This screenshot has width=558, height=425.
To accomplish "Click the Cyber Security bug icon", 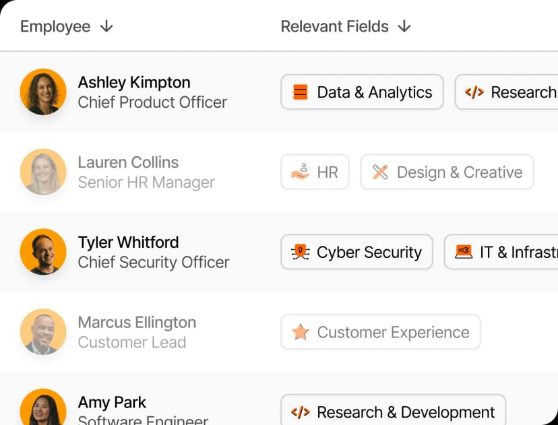I will pos(300,253).
